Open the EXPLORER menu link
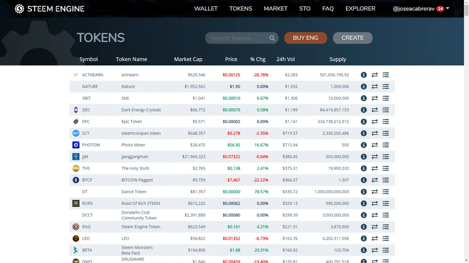The width and height of the screenshot is (469, 263). [x=360, y=8]
